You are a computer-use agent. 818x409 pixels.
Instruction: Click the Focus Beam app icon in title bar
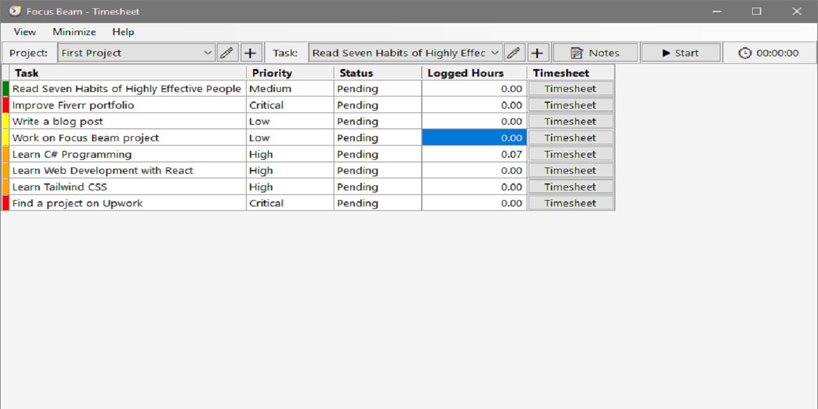[x=15, y=11]
